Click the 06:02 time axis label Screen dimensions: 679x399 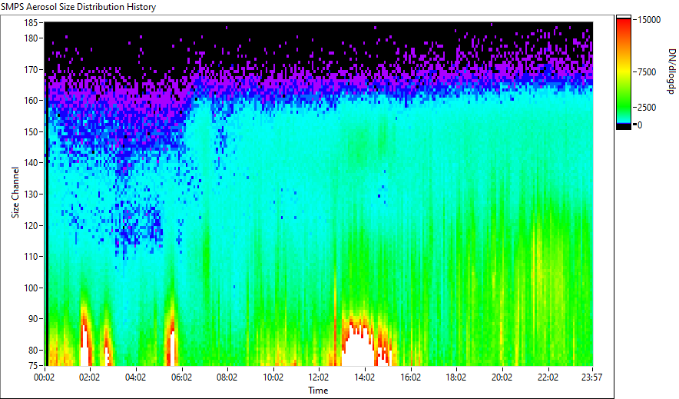[x=181, y=377]
